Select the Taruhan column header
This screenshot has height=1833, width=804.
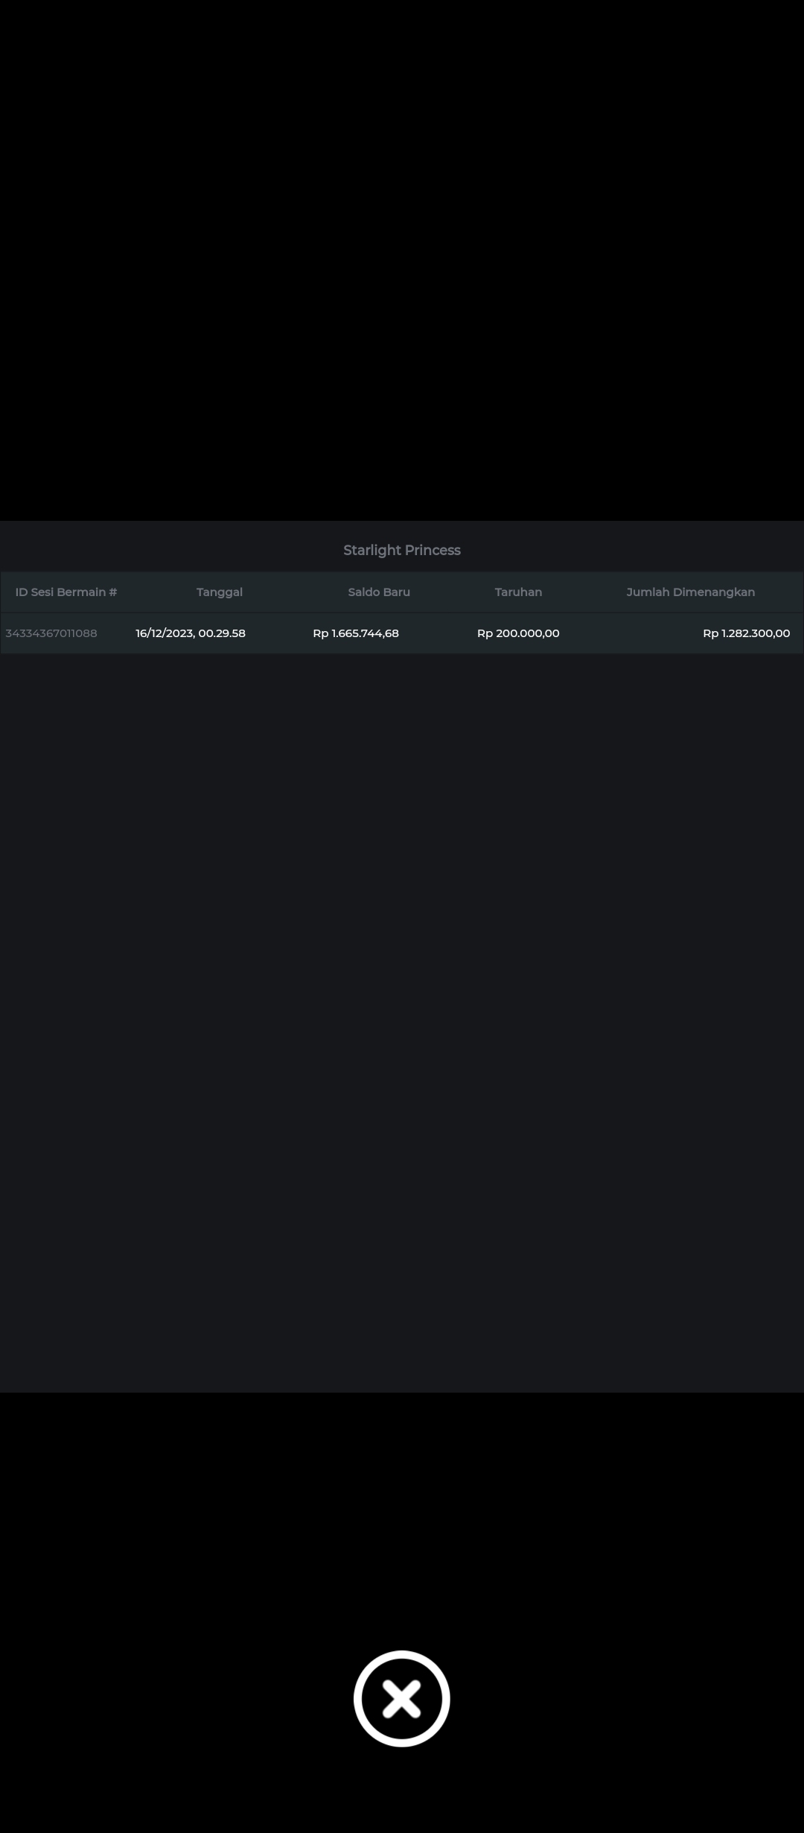[x=518, y=592]
